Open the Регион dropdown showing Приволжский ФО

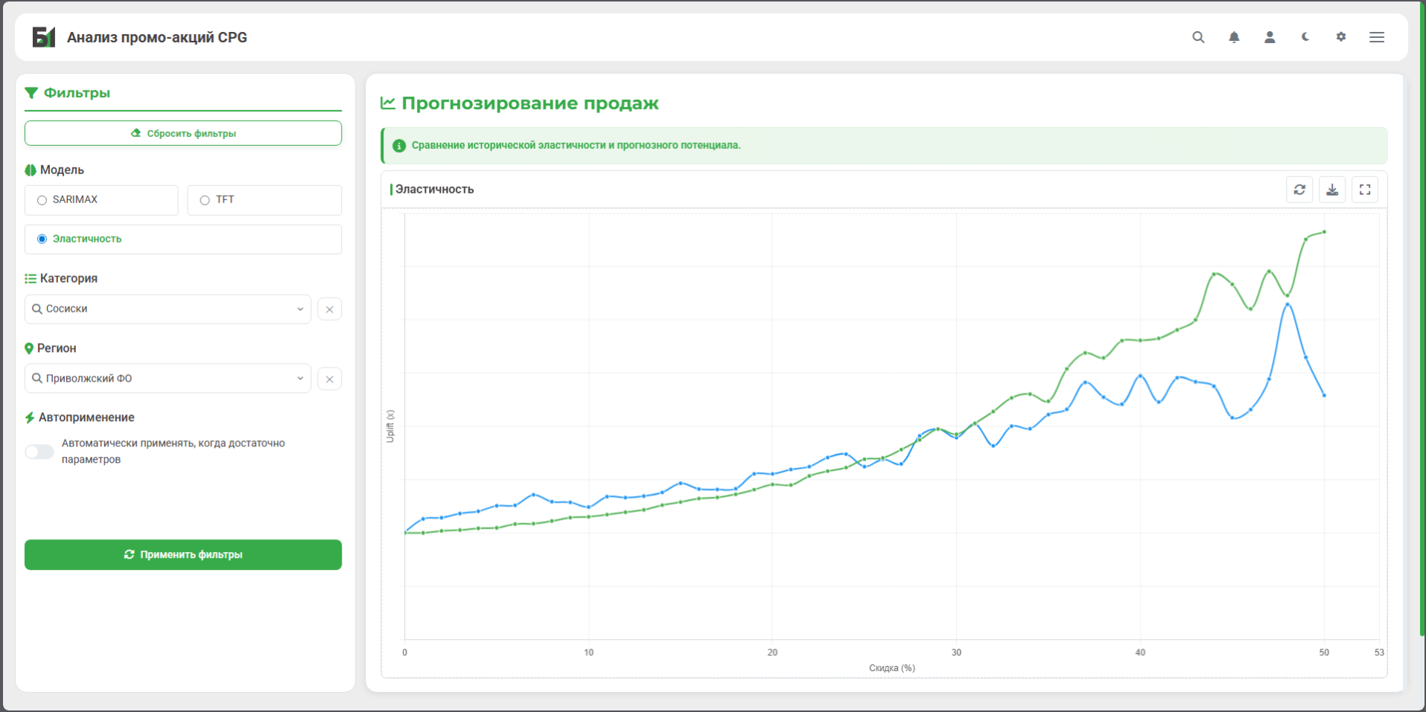coord(168,379)
